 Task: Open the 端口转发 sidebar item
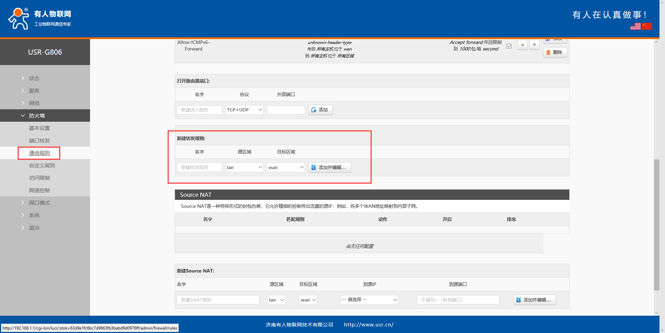coord(39,141)
